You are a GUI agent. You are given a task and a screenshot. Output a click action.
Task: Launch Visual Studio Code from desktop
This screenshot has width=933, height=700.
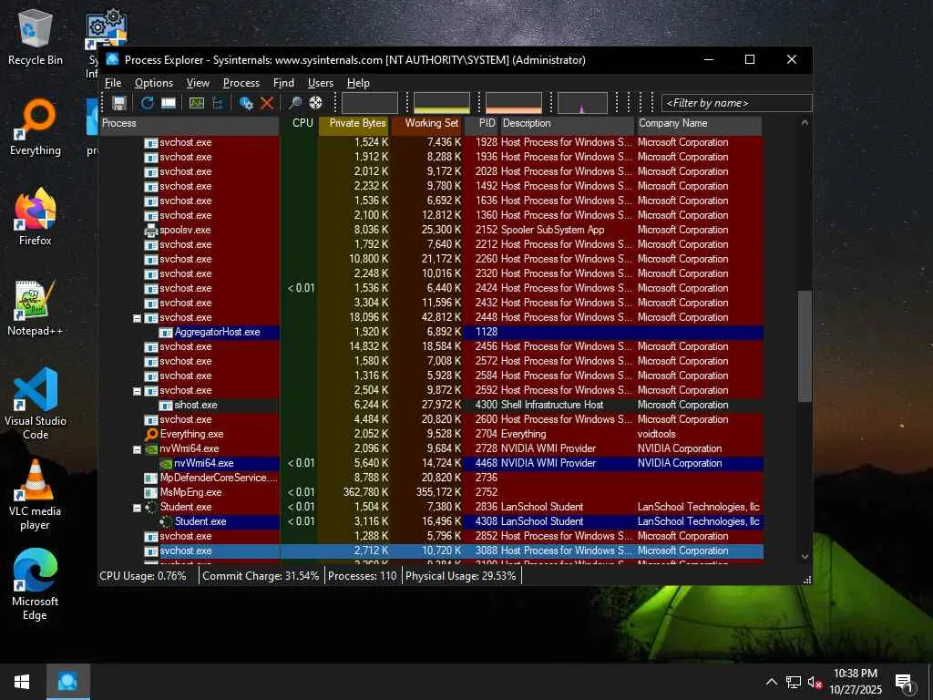pyautogui.click(x=36, y=404)
